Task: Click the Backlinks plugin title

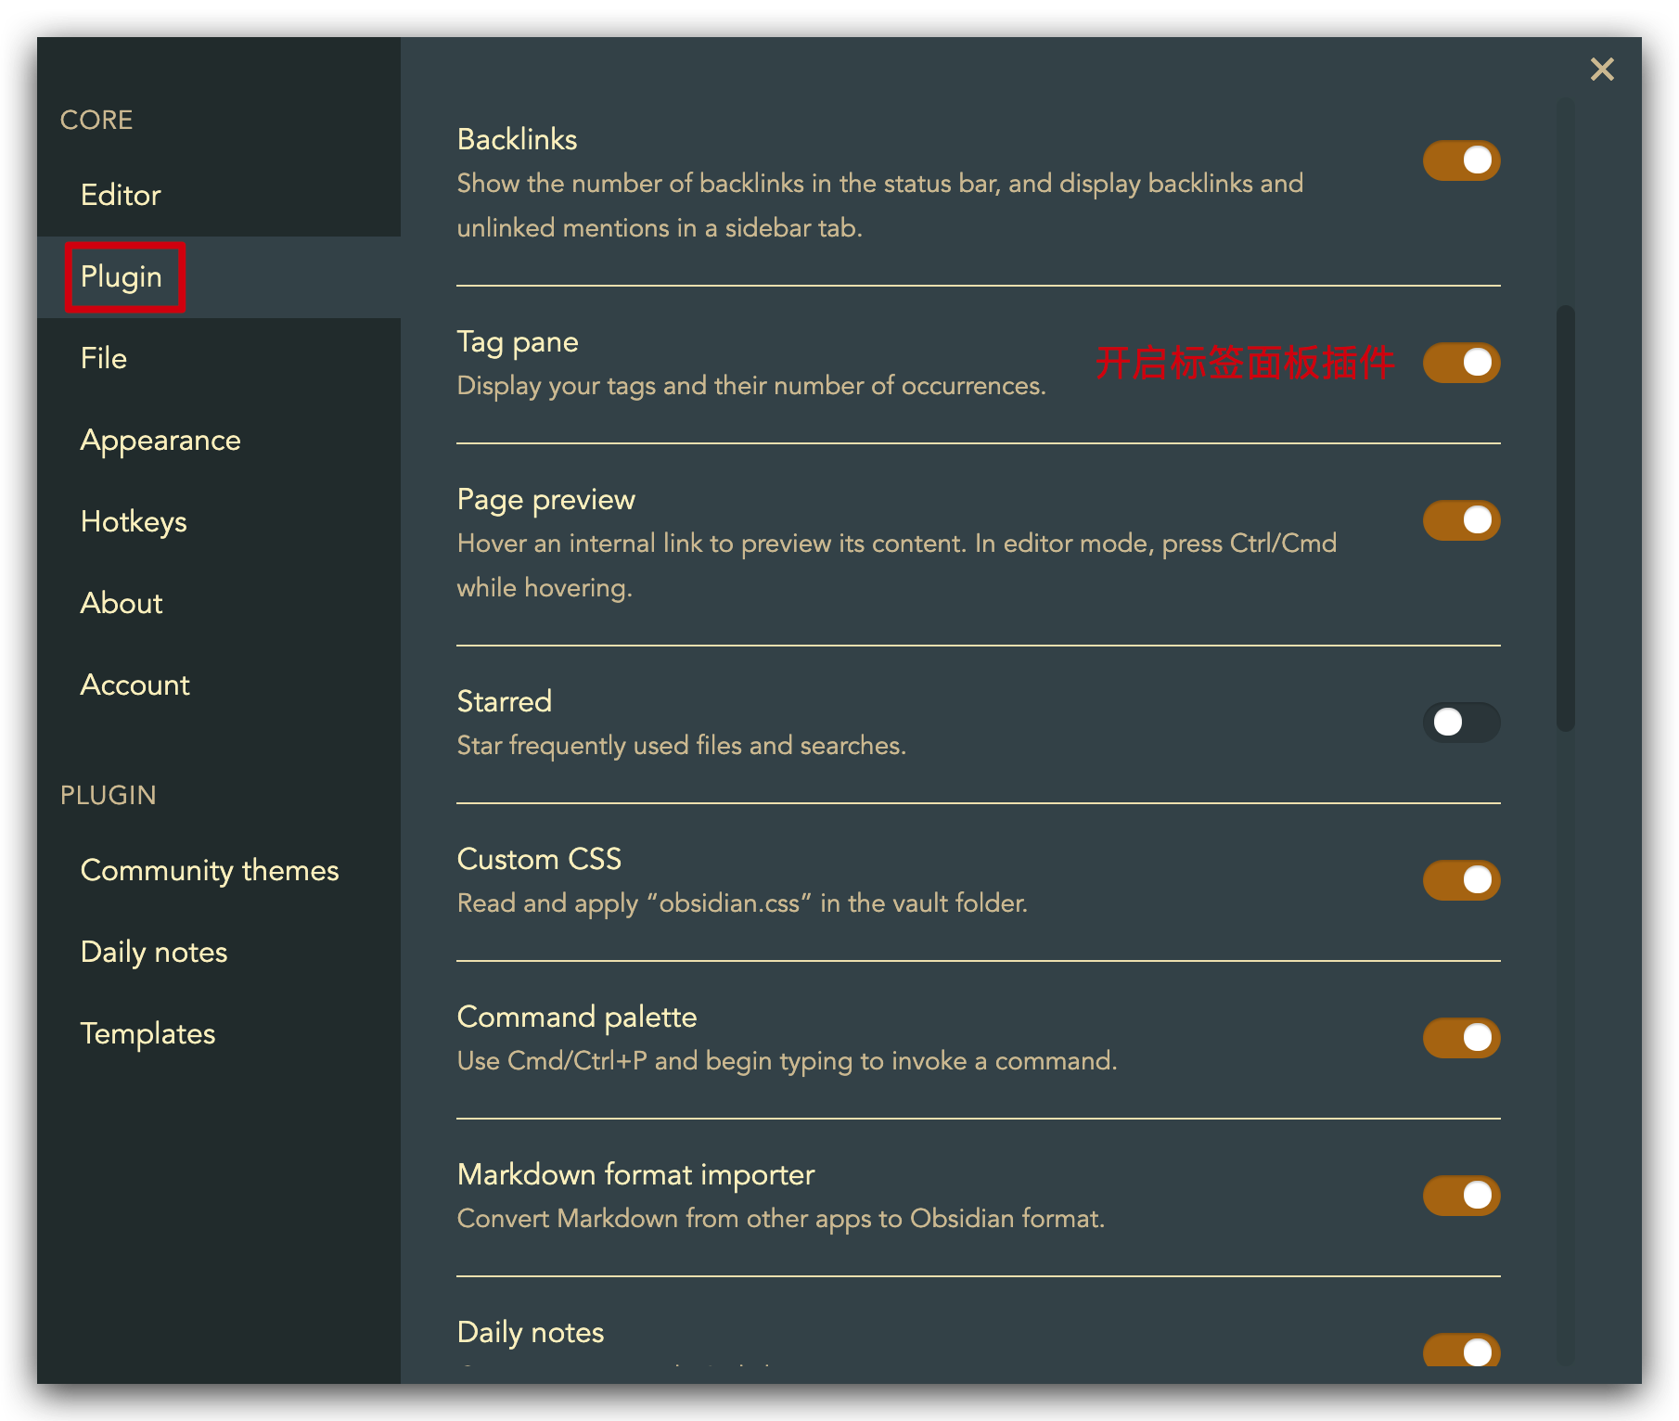Action: pyautogui.click(x=517, y=140)
